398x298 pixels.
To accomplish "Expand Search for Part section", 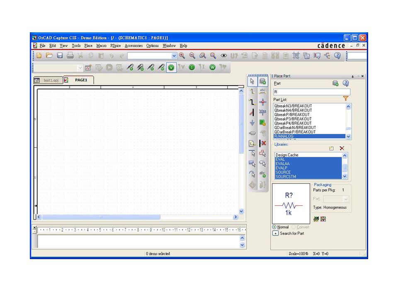I will pos(275,233).
